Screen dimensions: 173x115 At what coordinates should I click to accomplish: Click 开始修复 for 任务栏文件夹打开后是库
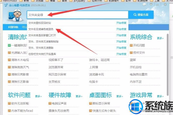pos(121,54)
